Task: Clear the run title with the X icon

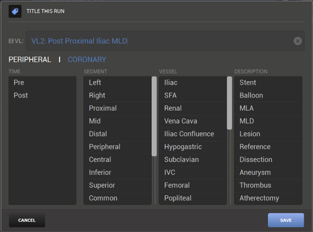Action: pos(298,41)
